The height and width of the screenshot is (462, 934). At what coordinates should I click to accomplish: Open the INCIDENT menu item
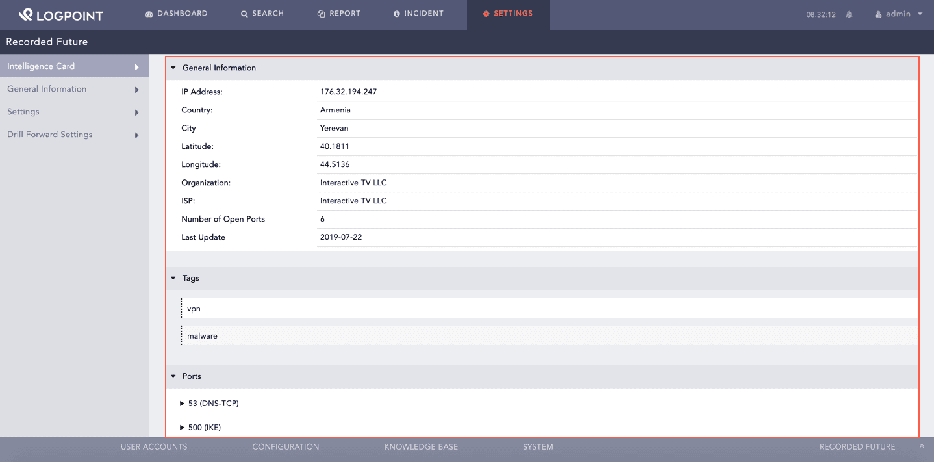pos(418,13)
